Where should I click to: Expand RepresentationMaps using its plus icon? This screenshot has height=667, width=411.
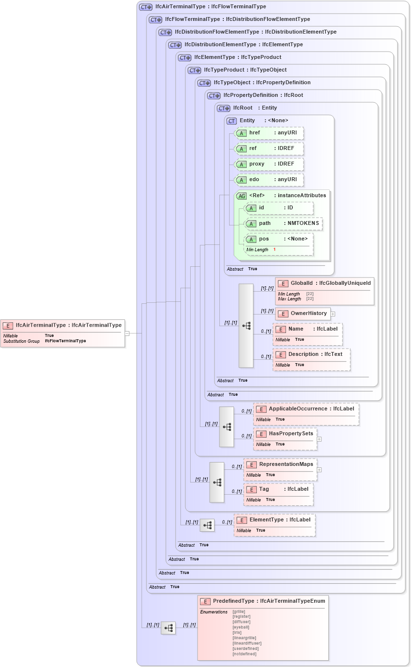tap(320, 469)
